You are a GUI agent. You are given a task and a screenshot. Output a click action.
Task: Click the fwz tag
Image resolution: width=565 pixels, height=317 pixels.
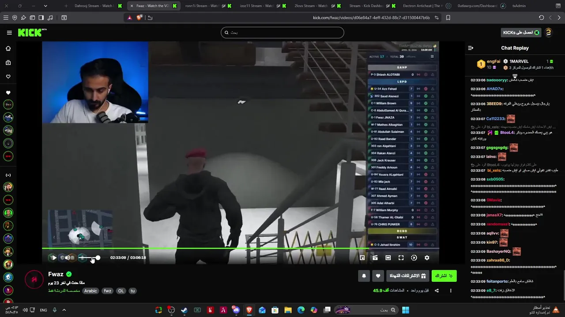click(108, 291)
